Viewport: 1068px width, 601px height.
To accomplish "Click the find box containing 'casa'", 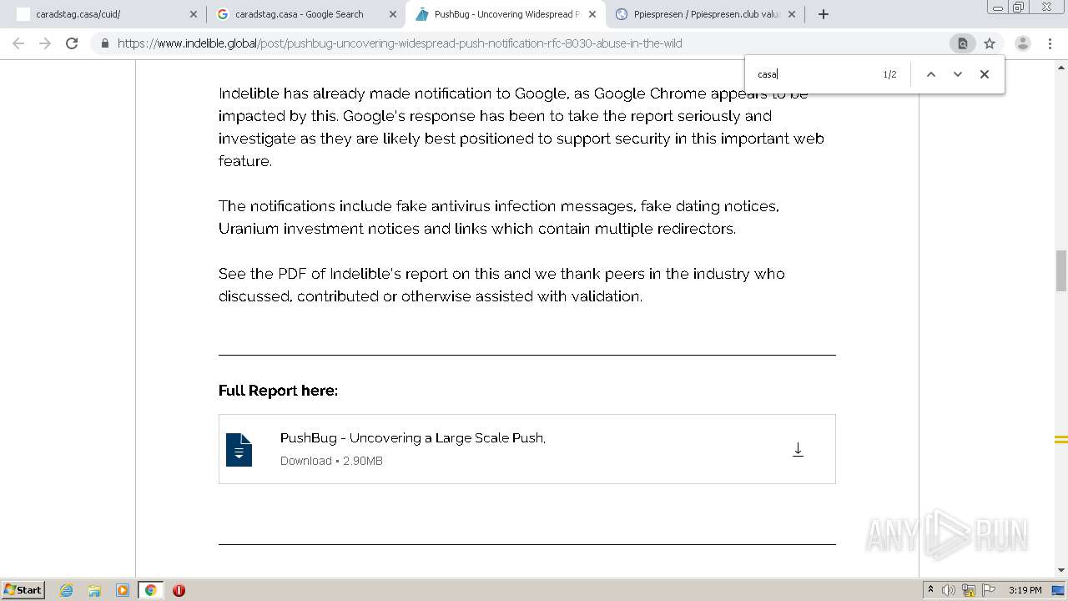I will tap(814, 74).
